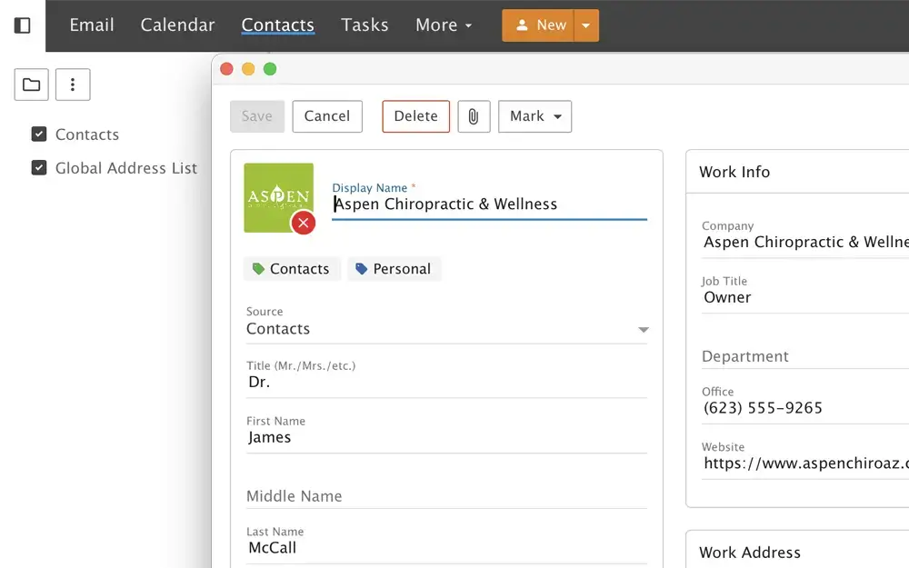Click the Company field

pyautogui.click(x=805, y=243)
